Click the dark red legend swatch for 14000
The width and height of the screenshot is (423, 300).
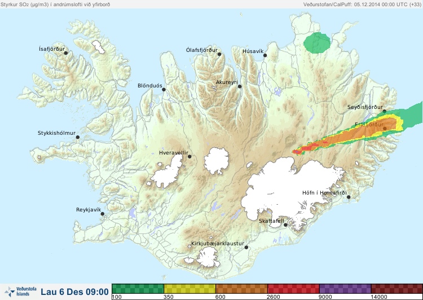397,288
